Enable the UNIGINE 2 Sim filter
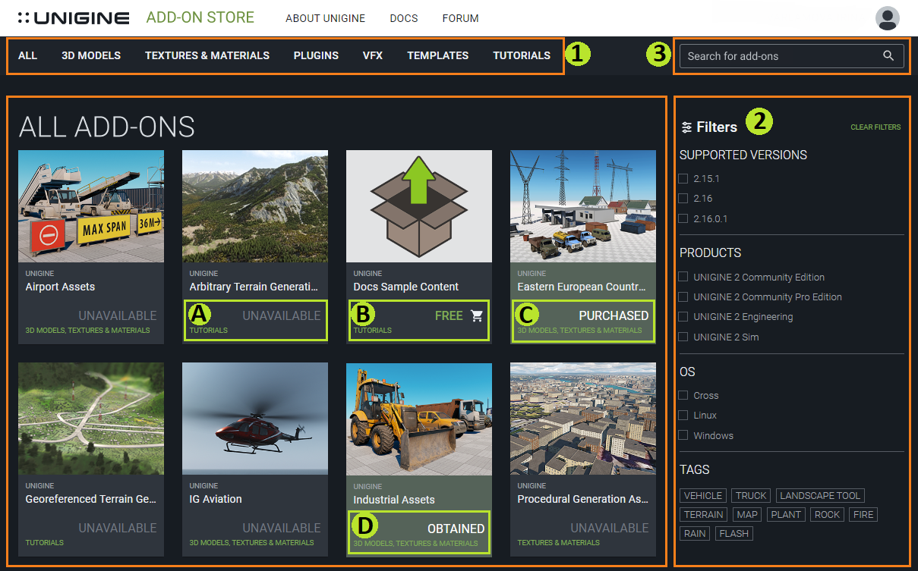 683,337
